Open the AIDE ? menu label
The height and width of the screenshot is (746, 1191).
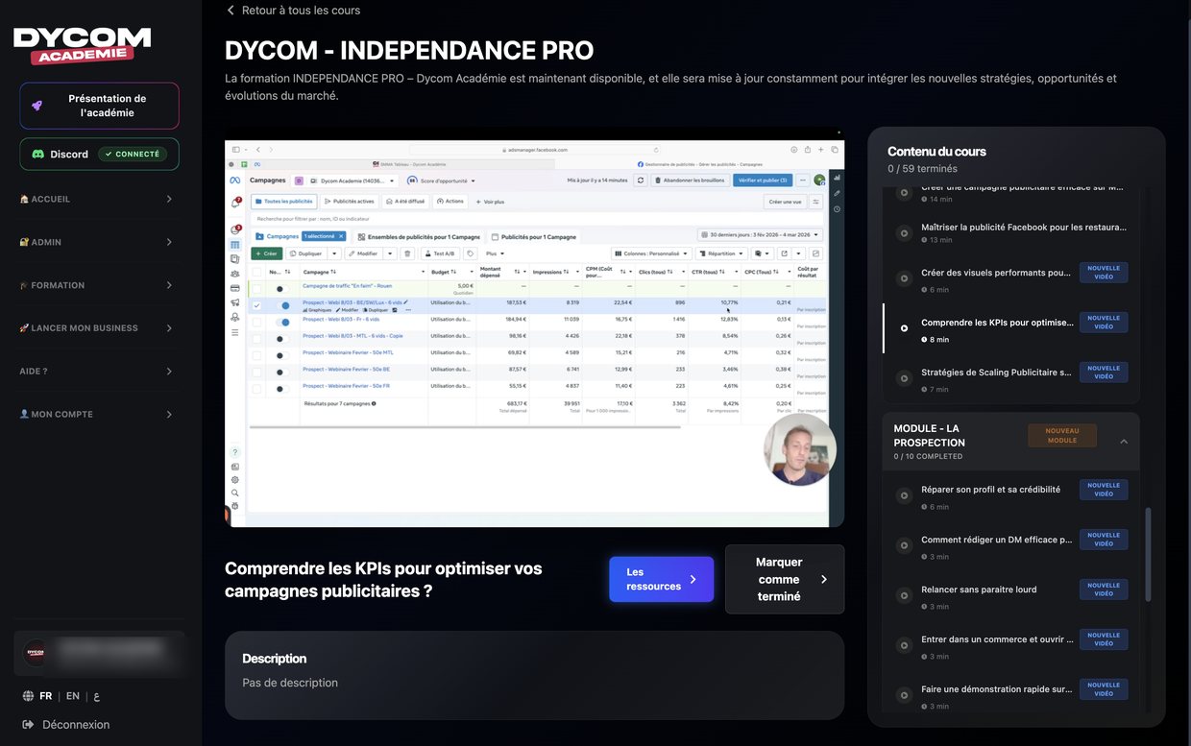pos(34,371)
